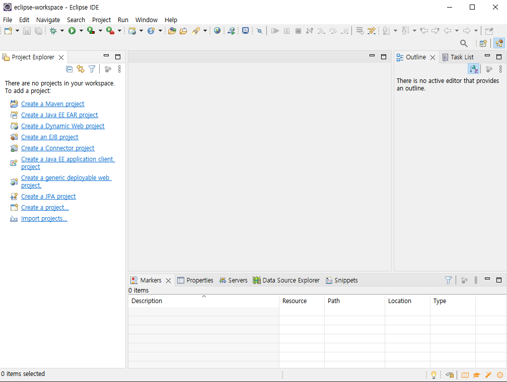507x382 pixels.
Task: Click the Tip of the Day lightbulb icon
Action: [433, 375]
